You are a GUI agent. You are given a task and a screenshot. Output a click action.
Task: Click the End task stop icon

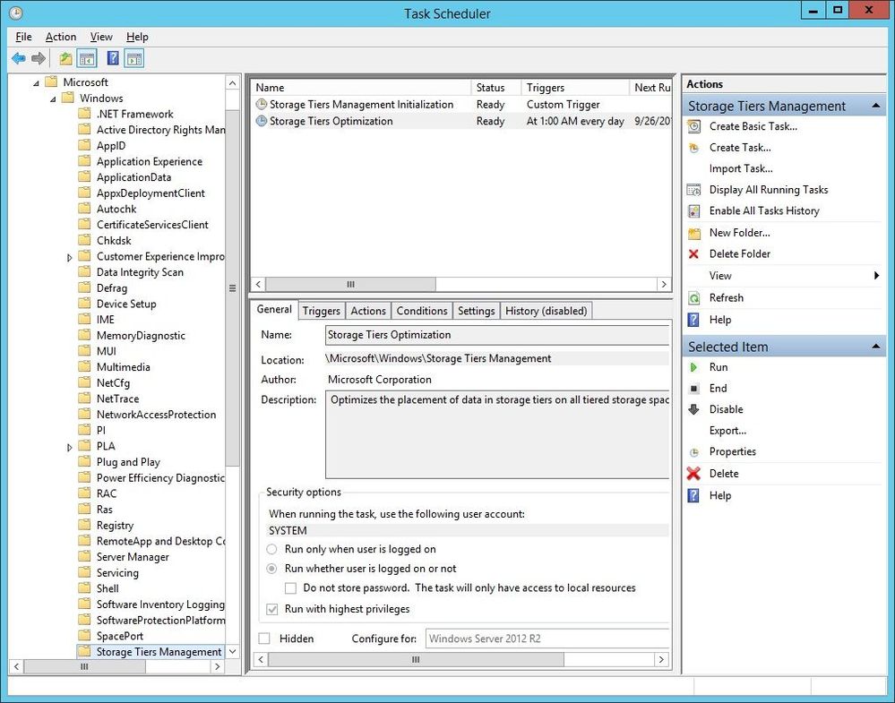click(694, 389)
